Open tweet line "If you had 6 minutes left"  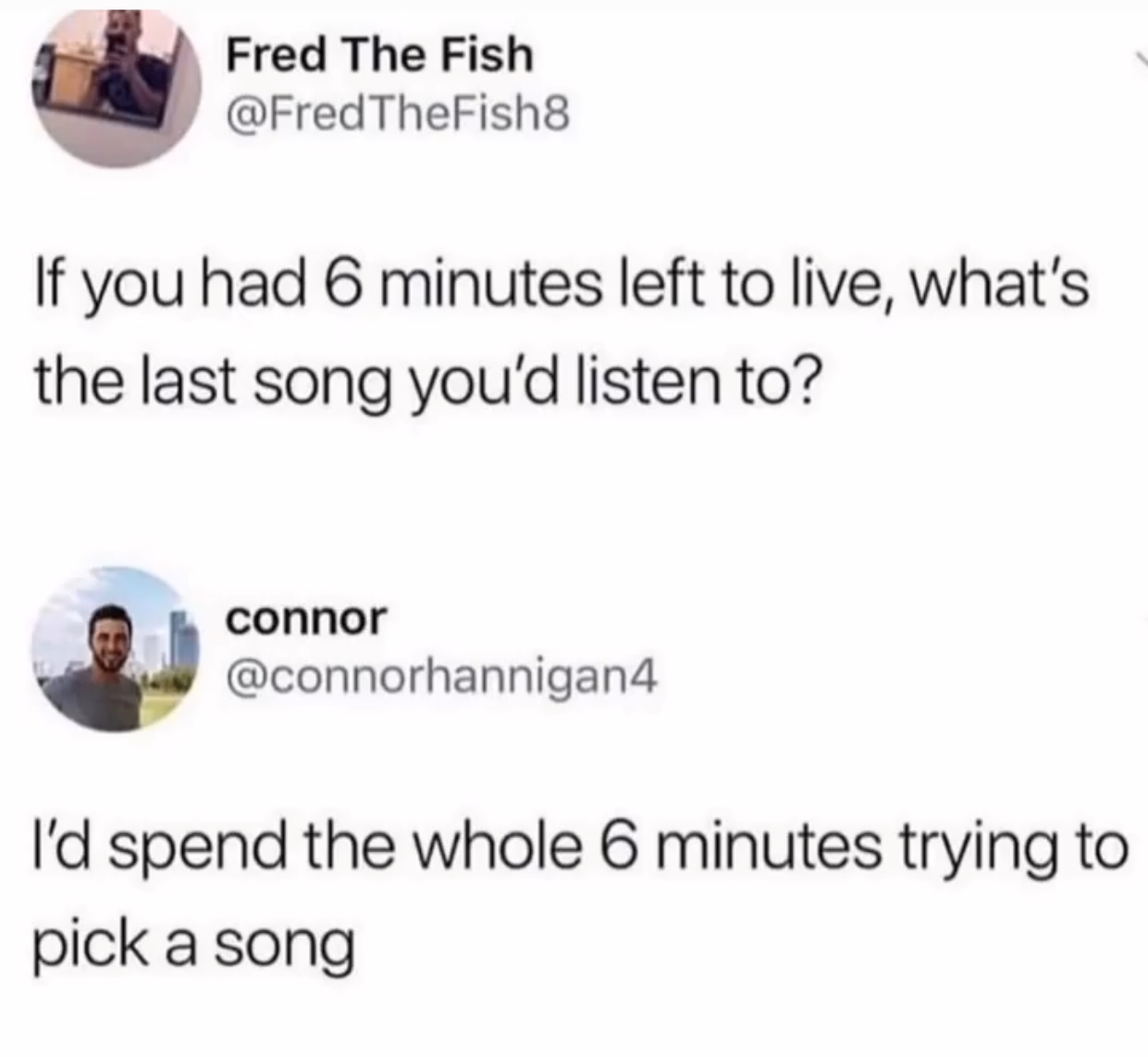(562, 286)
